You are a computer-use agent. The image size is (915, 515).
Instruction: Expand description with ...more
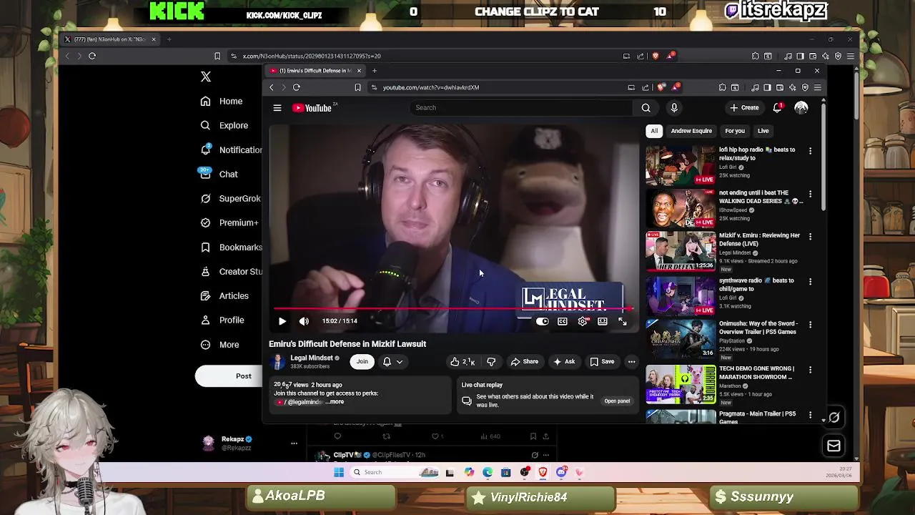click(x=334, y=402)
